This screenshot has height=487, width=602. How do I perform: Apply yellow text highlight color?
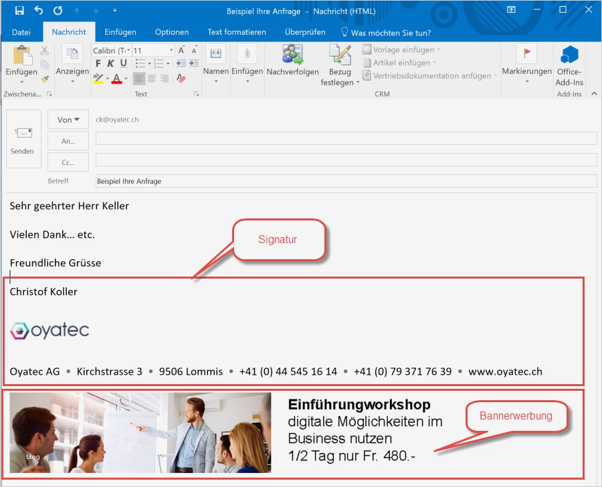[x=98, y=79]
